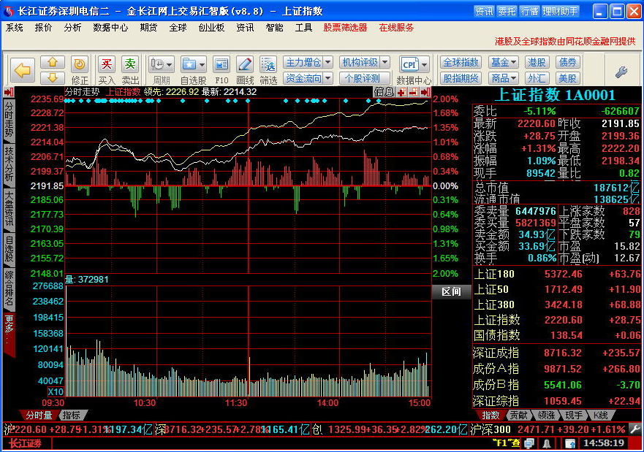Click the down arrow toolbar icon
The width and height of the screenshot is (644, 452).
pyautogui.click(x=53, y=77)
